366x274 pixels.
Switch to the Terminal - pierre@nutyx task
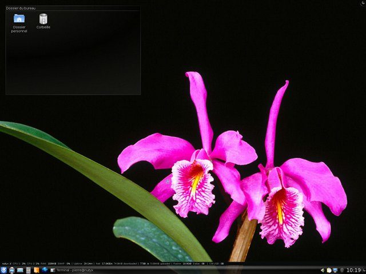72,270
